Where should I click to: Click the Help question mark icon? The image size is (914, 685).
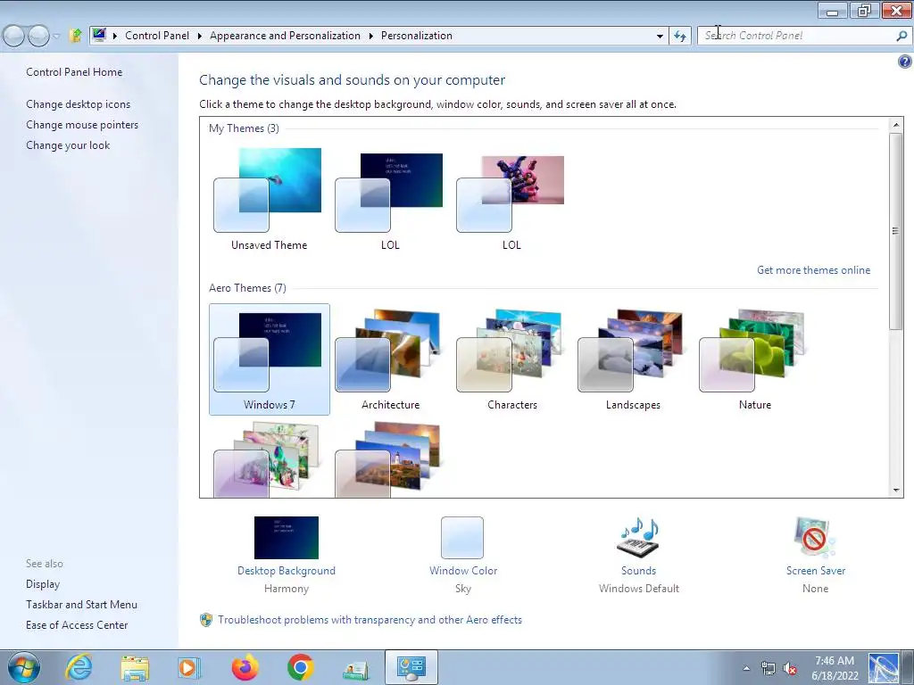(x=904, y=62)
